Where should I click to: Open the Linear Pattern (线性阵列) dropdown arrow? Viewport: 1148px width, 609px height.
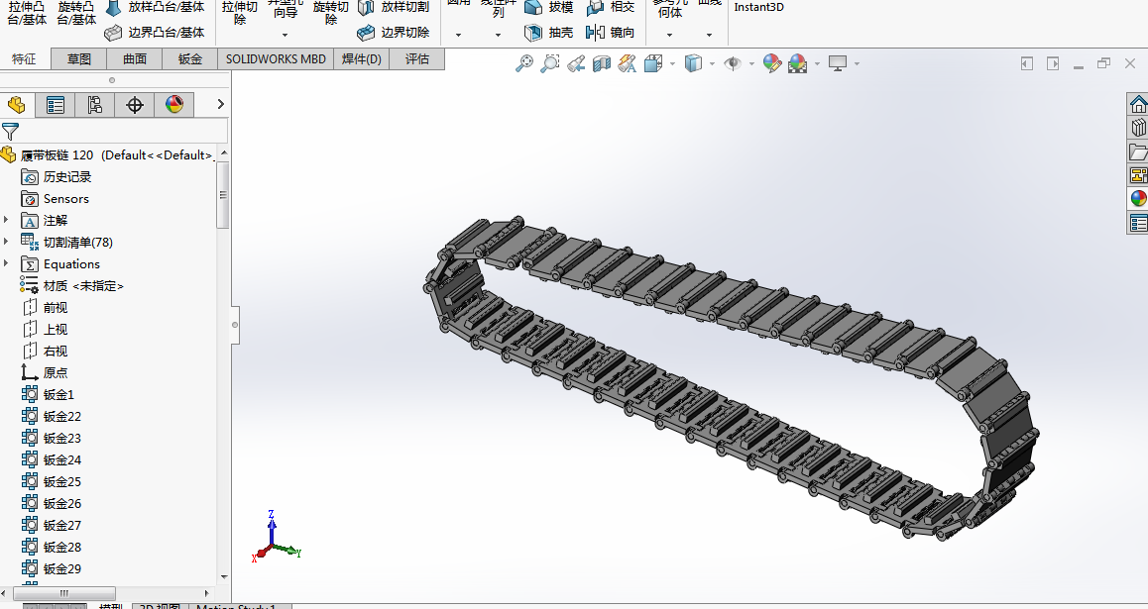tap(498, 35)
